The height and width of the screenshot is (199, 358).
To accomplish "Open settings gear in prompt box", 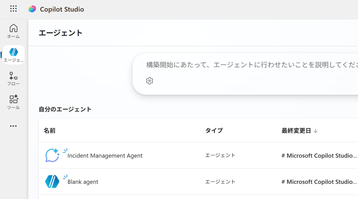I will pos(150,81).
